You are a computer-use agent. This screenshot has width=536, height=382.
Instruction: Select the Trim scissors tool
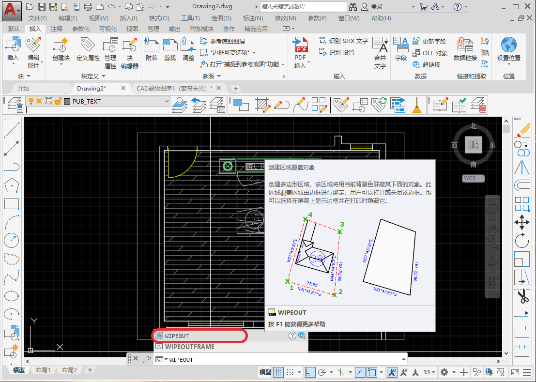[522, 296]
